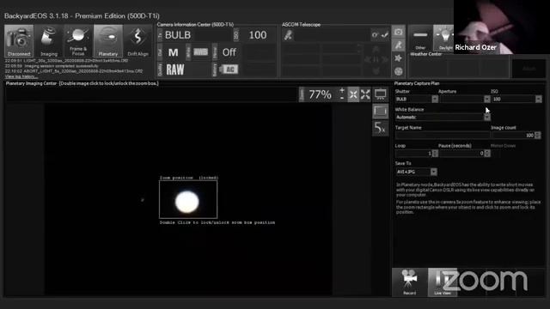Toggle the Live View button

(x=443, y=282)
